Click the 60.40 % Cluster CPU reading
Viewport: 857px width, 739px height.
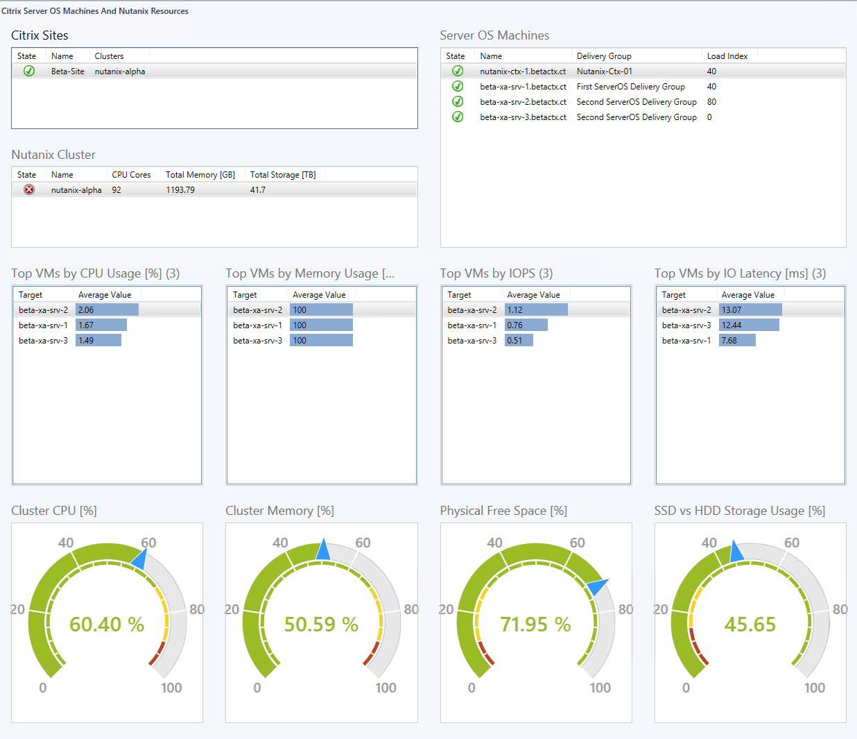107,625
